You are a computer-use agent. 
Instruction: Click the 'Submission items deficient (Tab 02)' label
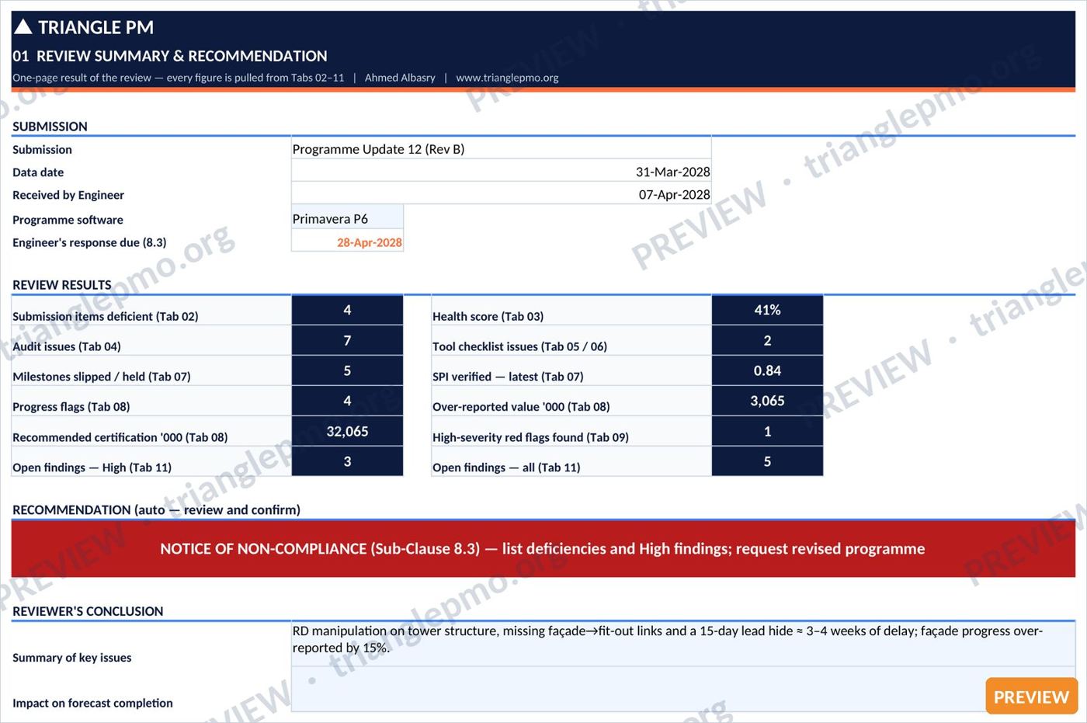point(106,316)
